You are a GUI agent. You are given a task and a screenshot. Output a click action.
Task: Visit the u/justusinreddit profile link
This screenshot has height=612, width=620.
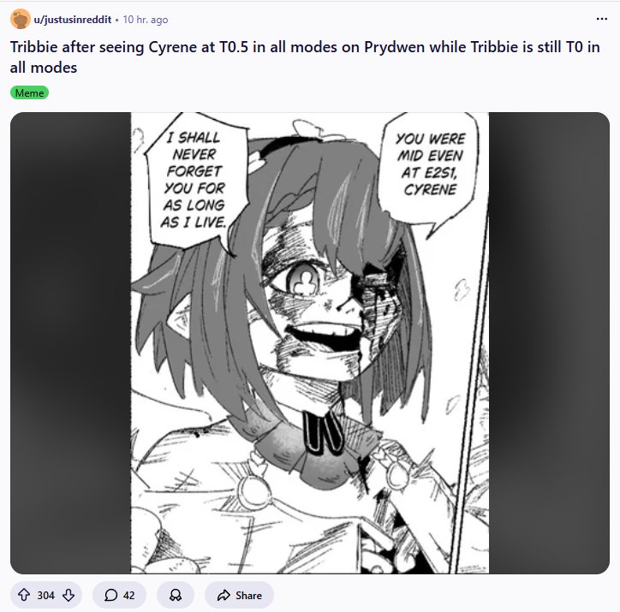pos(72,20)
